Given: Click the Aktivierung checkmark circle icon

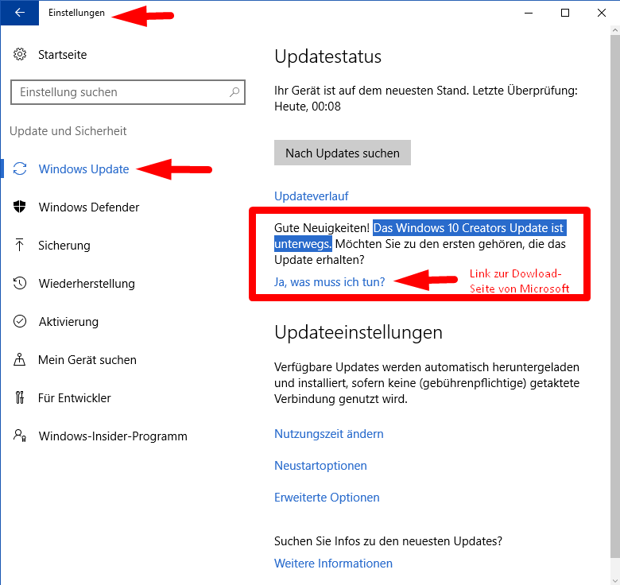Looking at the screenshot, I should click(x=20, y=321).
